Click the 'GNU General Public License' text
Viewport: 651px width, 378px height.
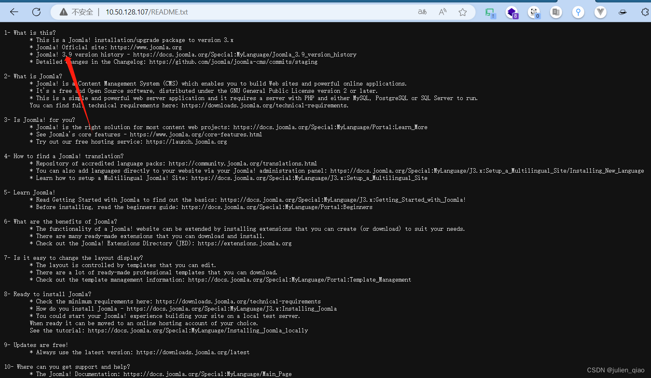272,91
